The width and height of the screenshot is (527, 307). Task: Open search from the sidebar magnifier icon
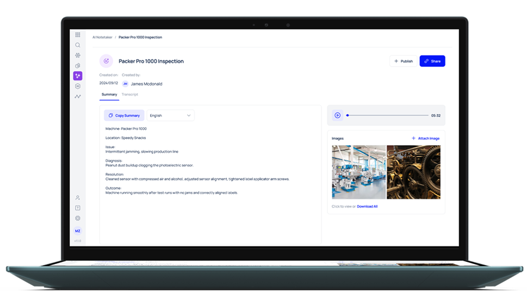(78, 45)
